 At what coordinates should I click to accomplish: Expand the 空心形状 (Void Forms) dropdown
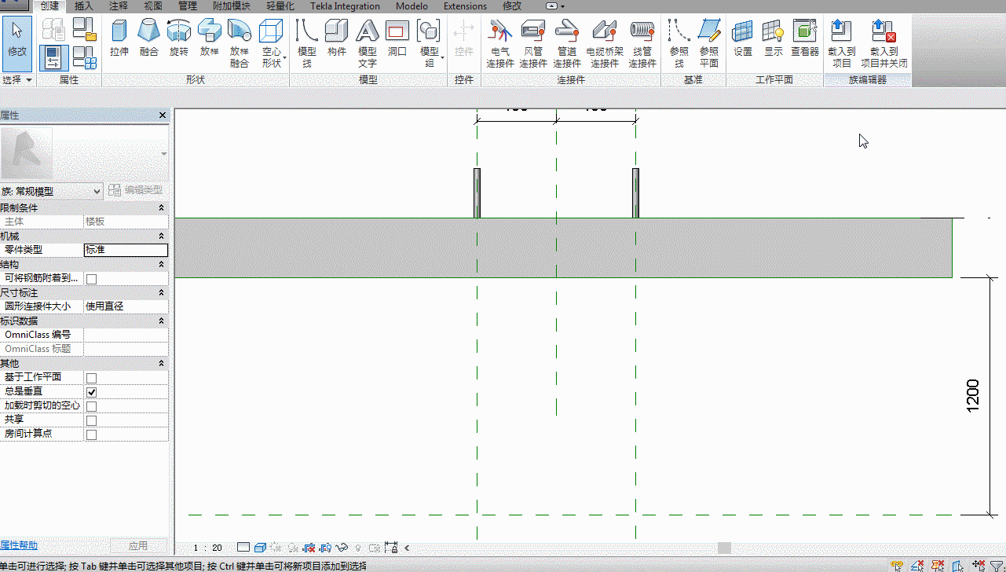pos(271,43)
